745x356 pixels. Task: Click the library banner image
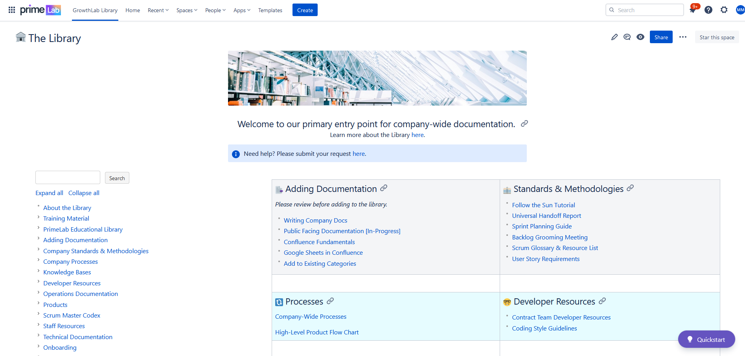tap(377, 78)
